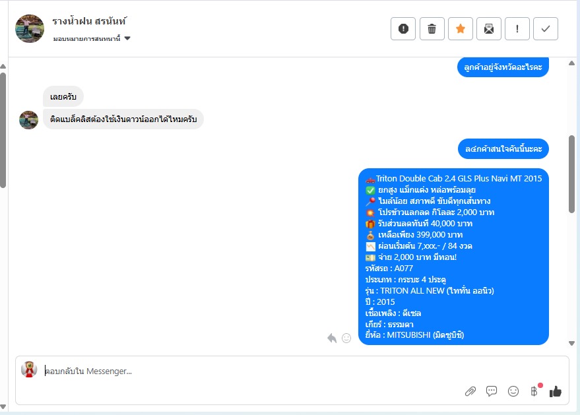Open emoji picker in reply box
Image resolution: width=580 pixels, height=415 pixels.
(x=513, y=391)
